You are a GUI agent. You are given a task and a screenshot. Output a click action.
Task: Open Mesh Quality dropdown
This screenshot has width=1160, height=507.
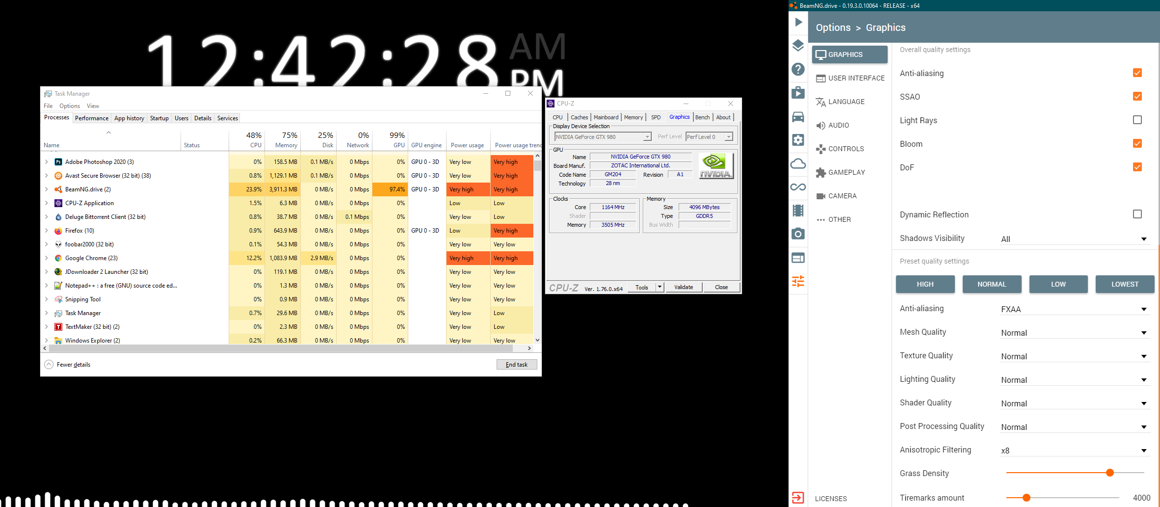pos(1075,333)
